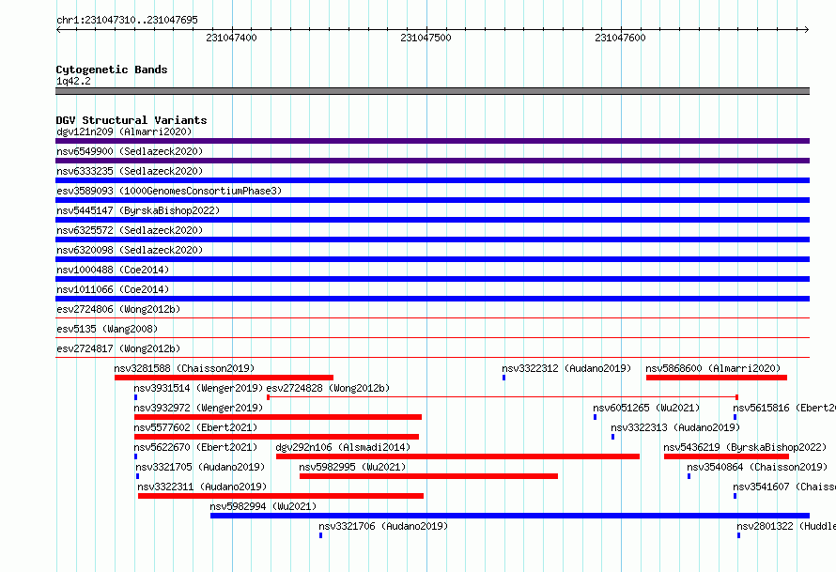The height and width of the screenshot is (572, 836).
Task: Click nsv6320098 (Sedlazeck2020) label
Action: tap(130, 250)
